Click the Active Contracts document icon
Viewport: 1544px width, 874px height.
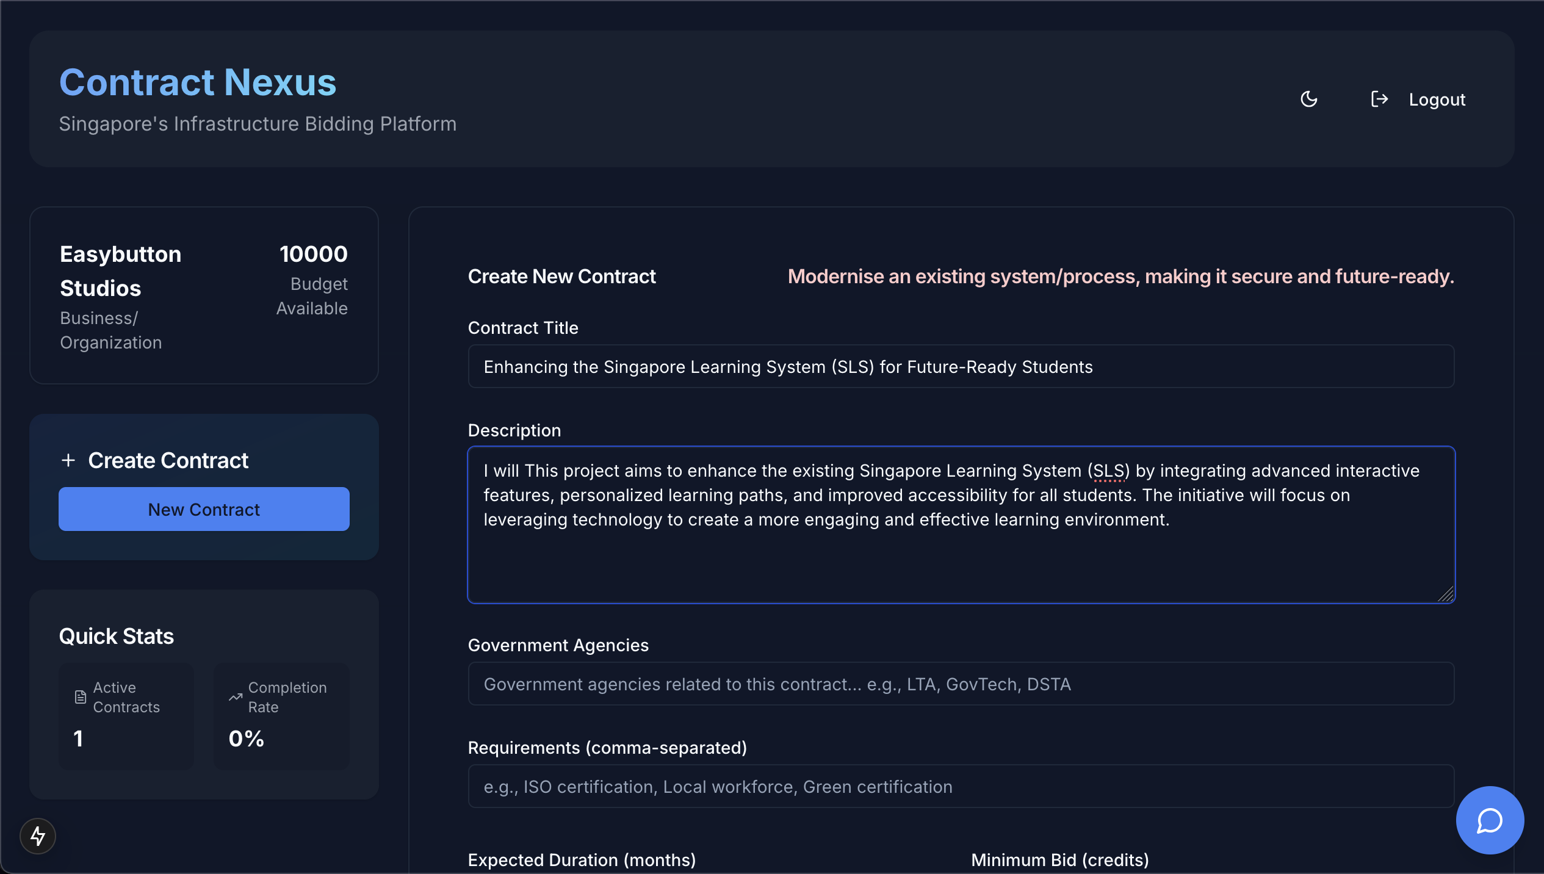(80, 697)
